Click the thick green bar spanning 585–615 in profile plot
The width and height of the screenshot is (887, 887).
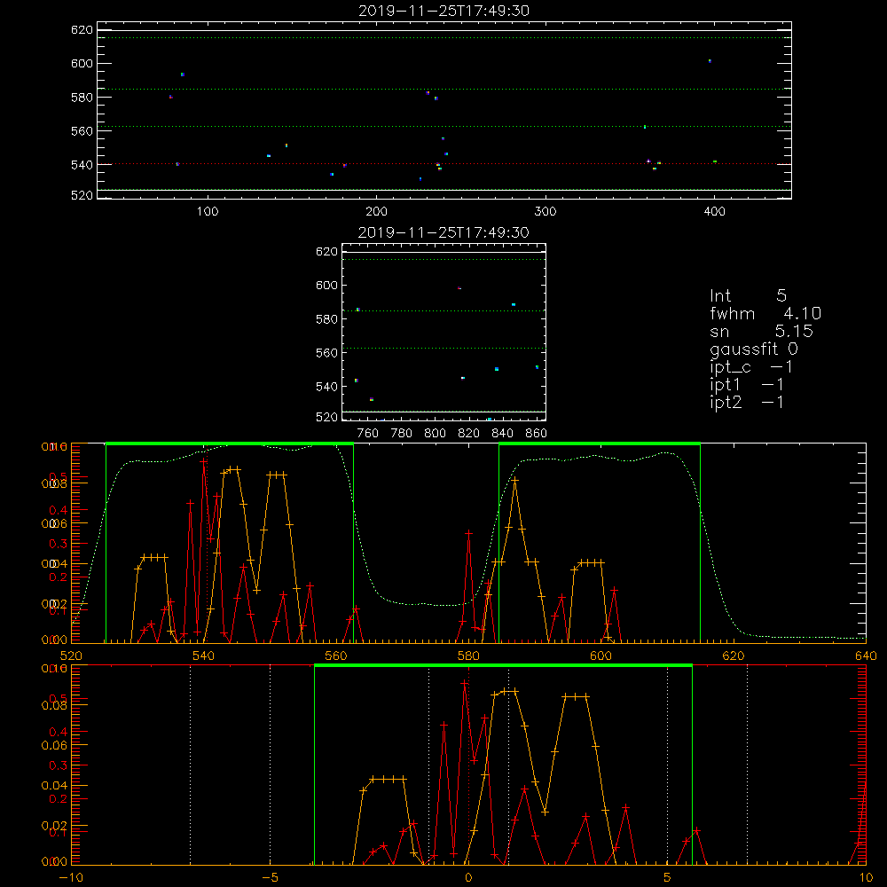600,443
